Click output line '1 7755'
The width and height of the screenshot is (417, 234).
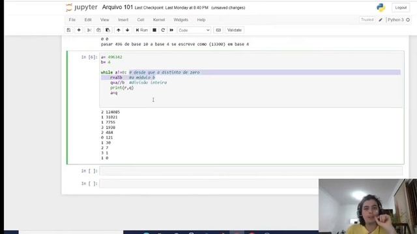tap(108, 122)
